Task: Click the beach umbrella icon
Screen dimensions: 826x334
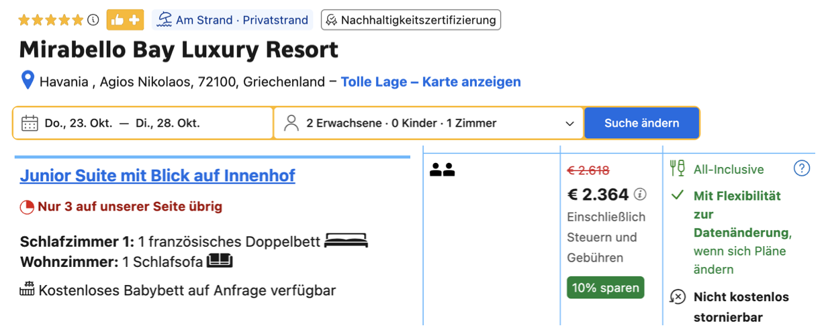Action: coord(165,20)
